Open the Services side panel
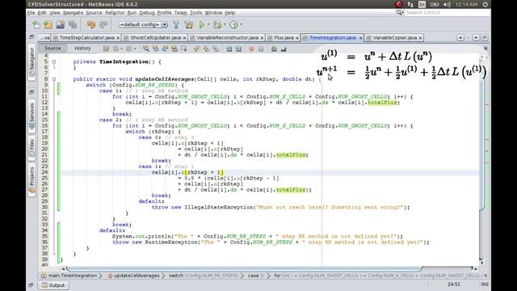The image size is (517, 291). pyautogui.click(x=32, y=116)
